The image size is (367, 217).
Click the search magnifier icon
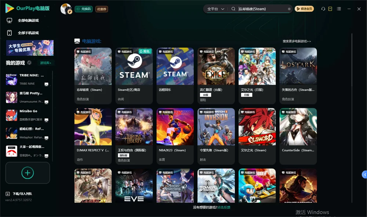tap(233, 9)
